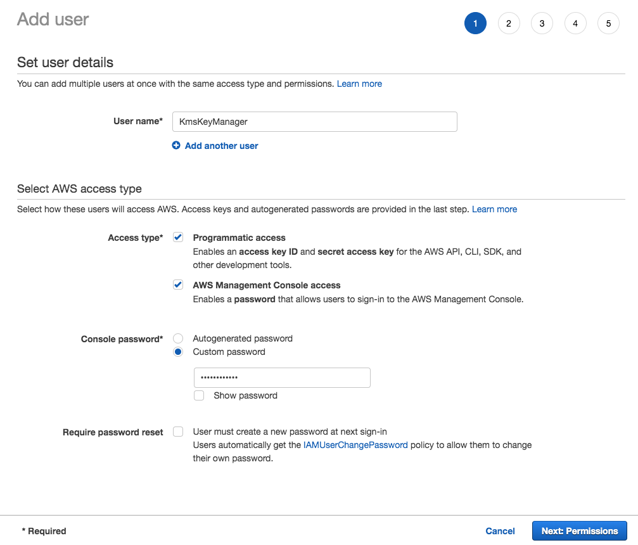Open Learn more link under AWS access type
This screenshot has width=638, height=545.
tap(494, 209)
